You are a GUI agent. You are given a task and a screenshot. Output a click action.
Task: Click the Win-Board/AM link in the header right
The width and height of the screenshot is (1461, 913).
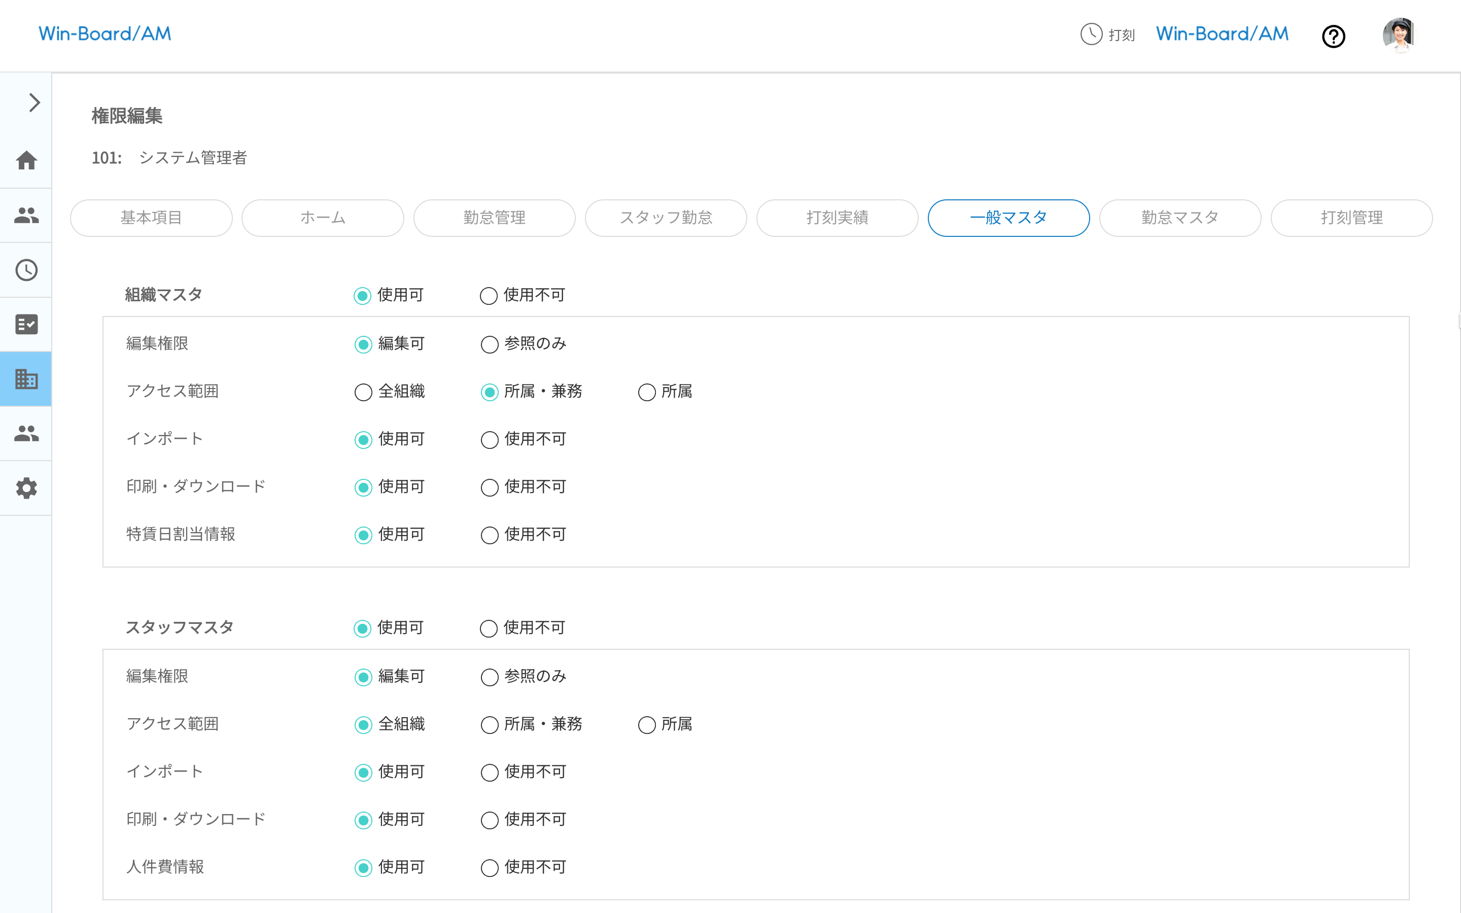(x=1222, y=34)
